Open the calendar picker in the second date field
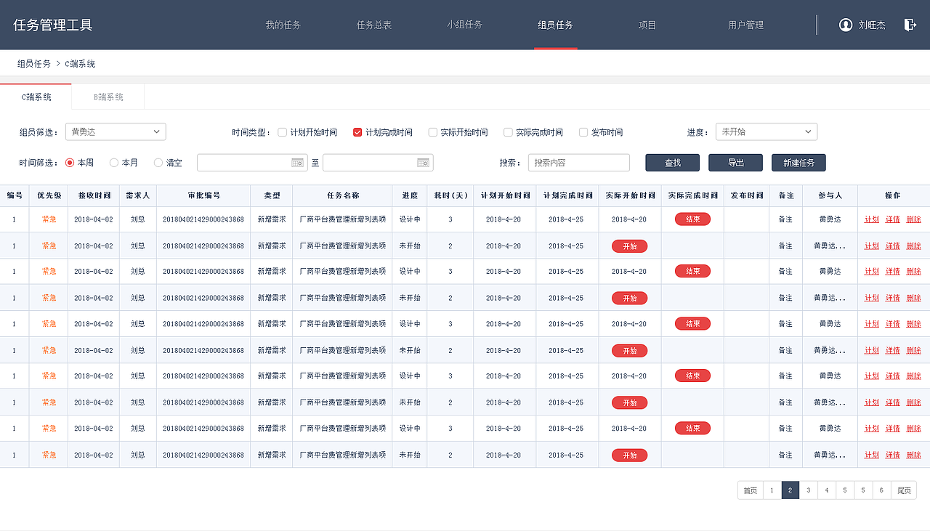930x531 pixels. (423, 162)
